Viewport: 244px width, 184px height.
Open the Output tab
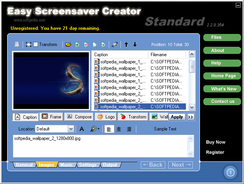[110, 165]
